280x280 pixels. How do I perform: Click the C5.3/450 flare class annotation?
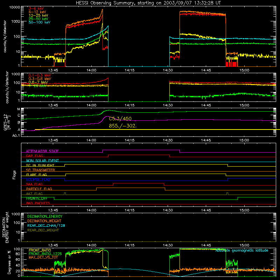120,119
